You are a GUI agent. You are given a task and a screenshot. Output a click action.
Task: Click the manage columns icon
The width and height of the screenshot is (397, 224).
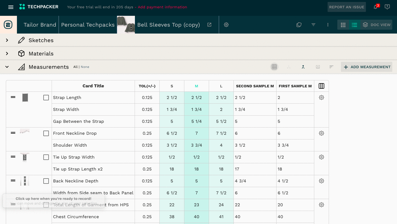[321, 86]
